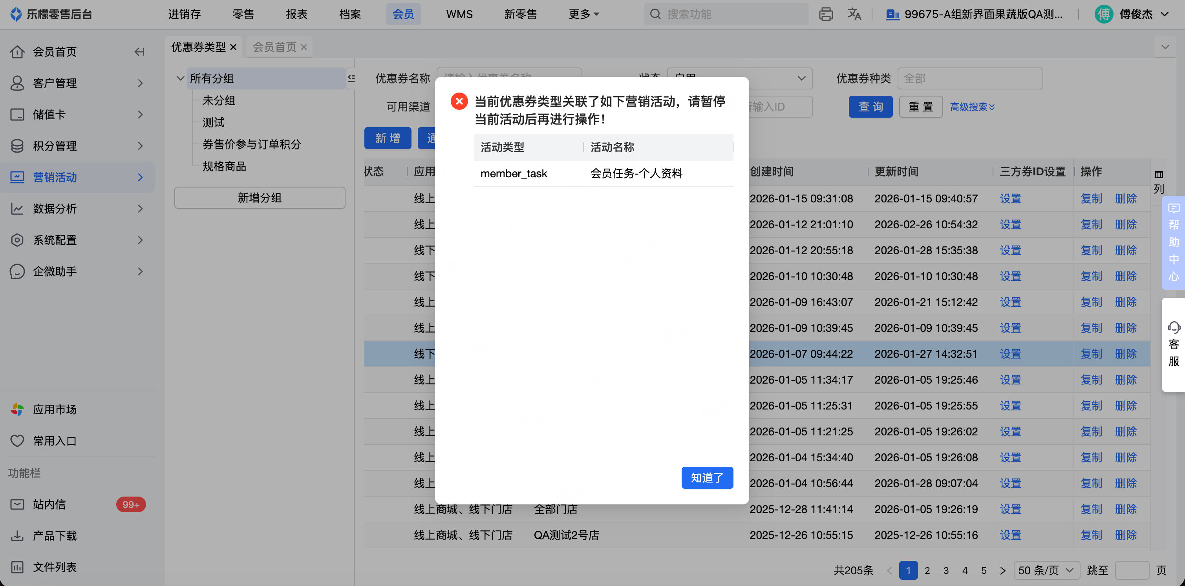Click the red error icon in dialog
Screen dimensions: 1185x586
coord(459,101)
